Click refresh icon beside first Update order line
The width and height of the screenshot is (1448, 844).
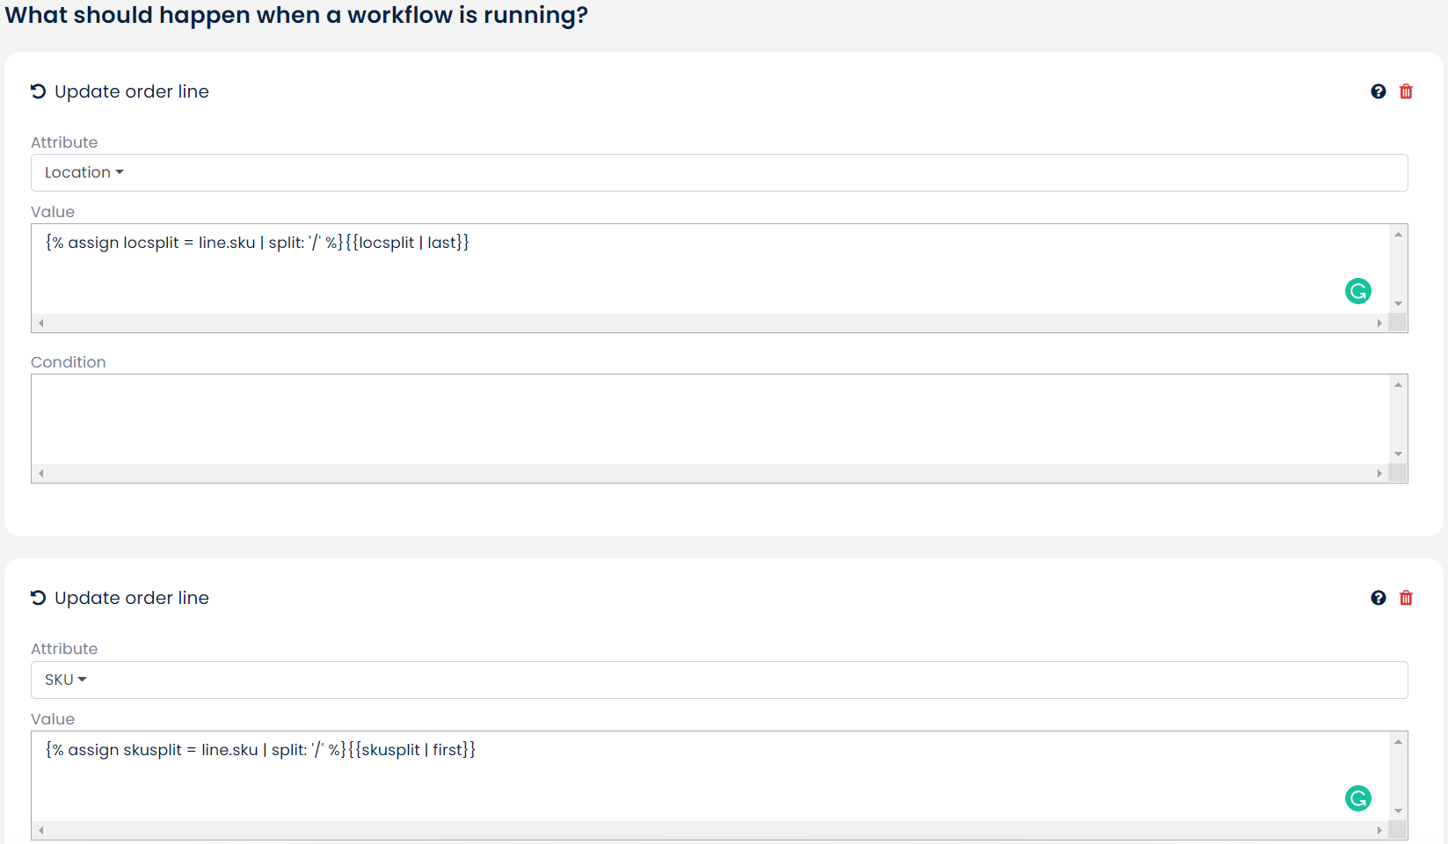[x=38, y=91]
